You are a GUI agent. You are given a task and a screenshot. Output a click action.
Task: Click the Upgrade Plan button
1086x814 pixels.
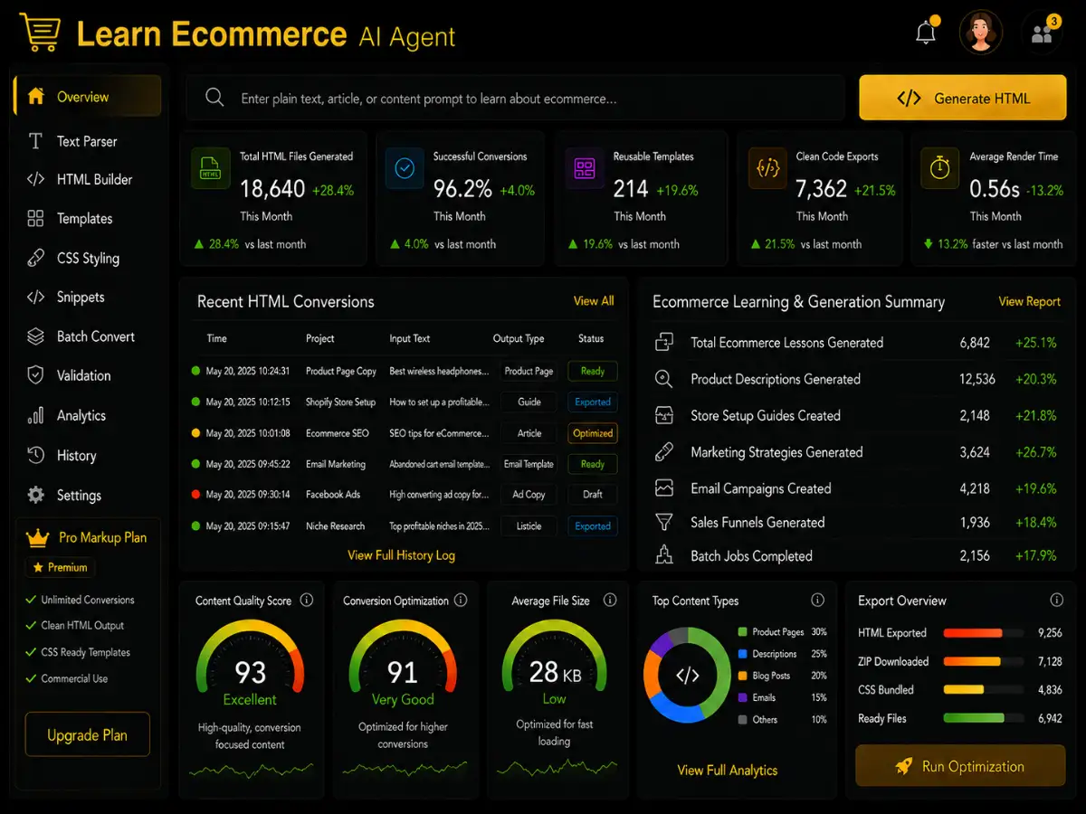[88, 735]
